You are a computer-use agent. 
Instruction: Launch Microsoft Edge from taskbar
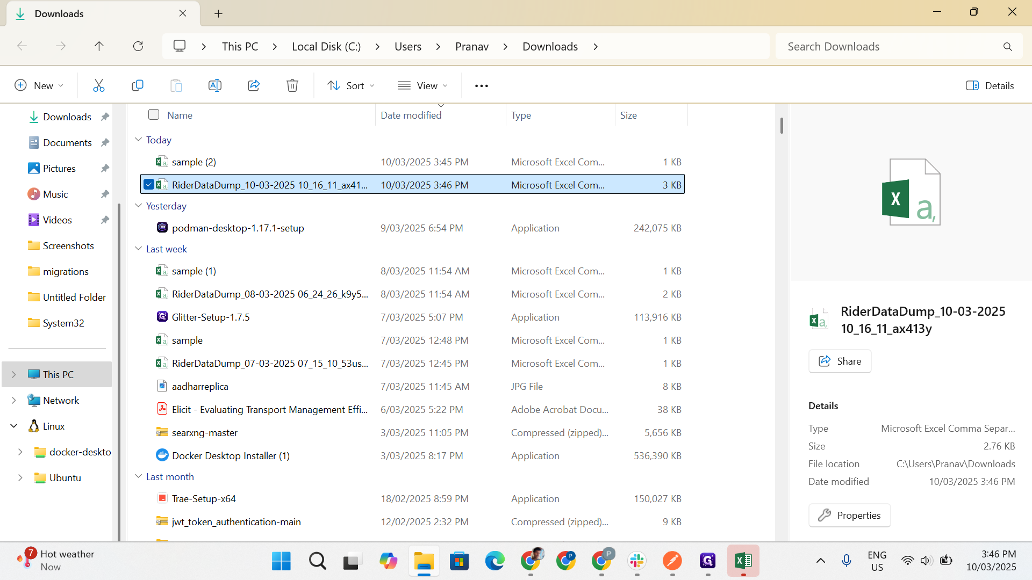pos(494,561)
